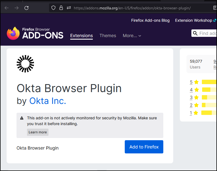Open the Extension Workshop link
Screen dimensions: 217x171
coord(196,20)
